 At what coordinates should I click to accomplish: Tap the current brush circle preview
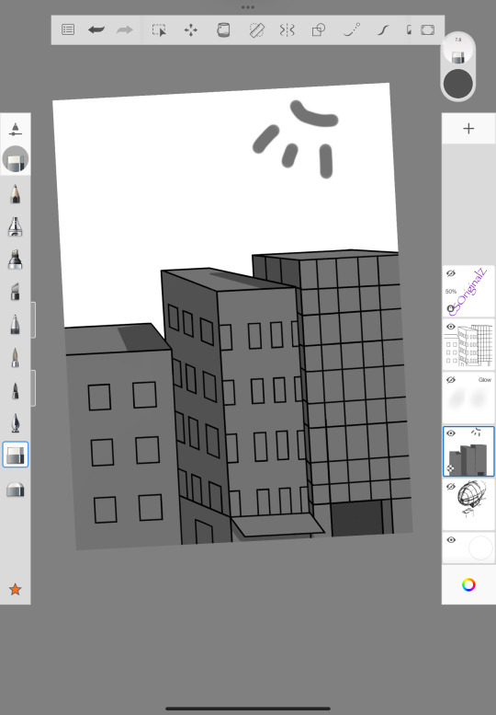pyautogui.click(x=16, y=159)
